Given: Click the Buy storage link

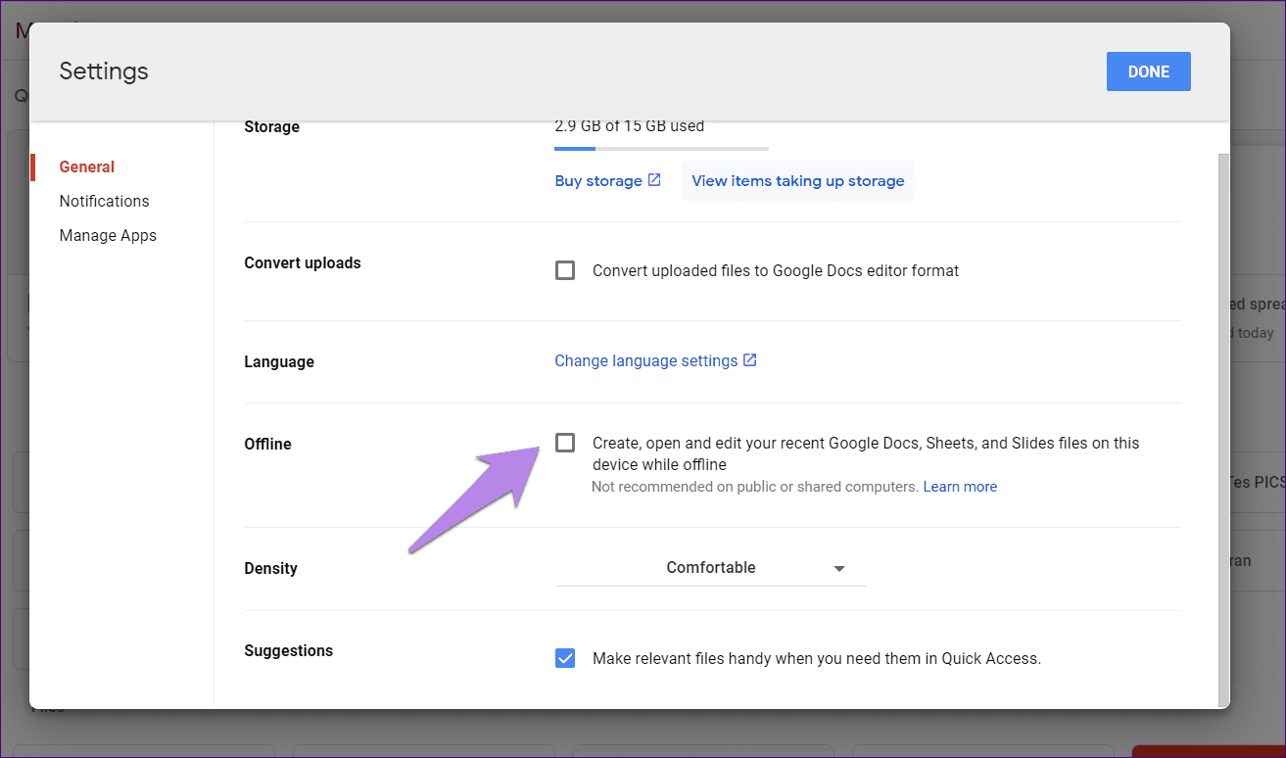Looking at the screenshot, I should pyautogui.click(x=598, y=180).
